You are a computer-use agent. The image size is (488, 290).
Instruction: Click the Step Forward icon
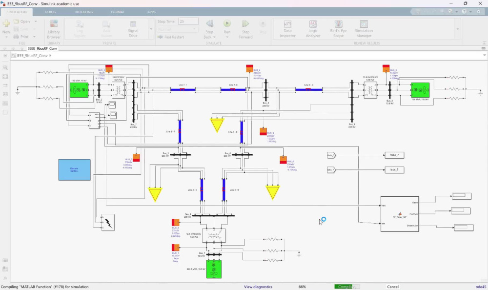tap(245, 23)
